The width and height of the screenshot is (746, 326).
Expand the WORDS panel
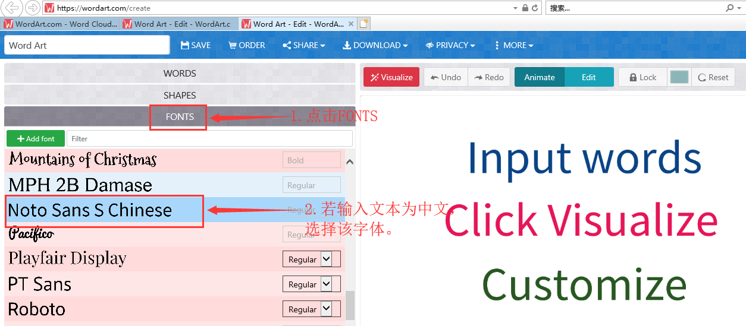tap(180, 74)
